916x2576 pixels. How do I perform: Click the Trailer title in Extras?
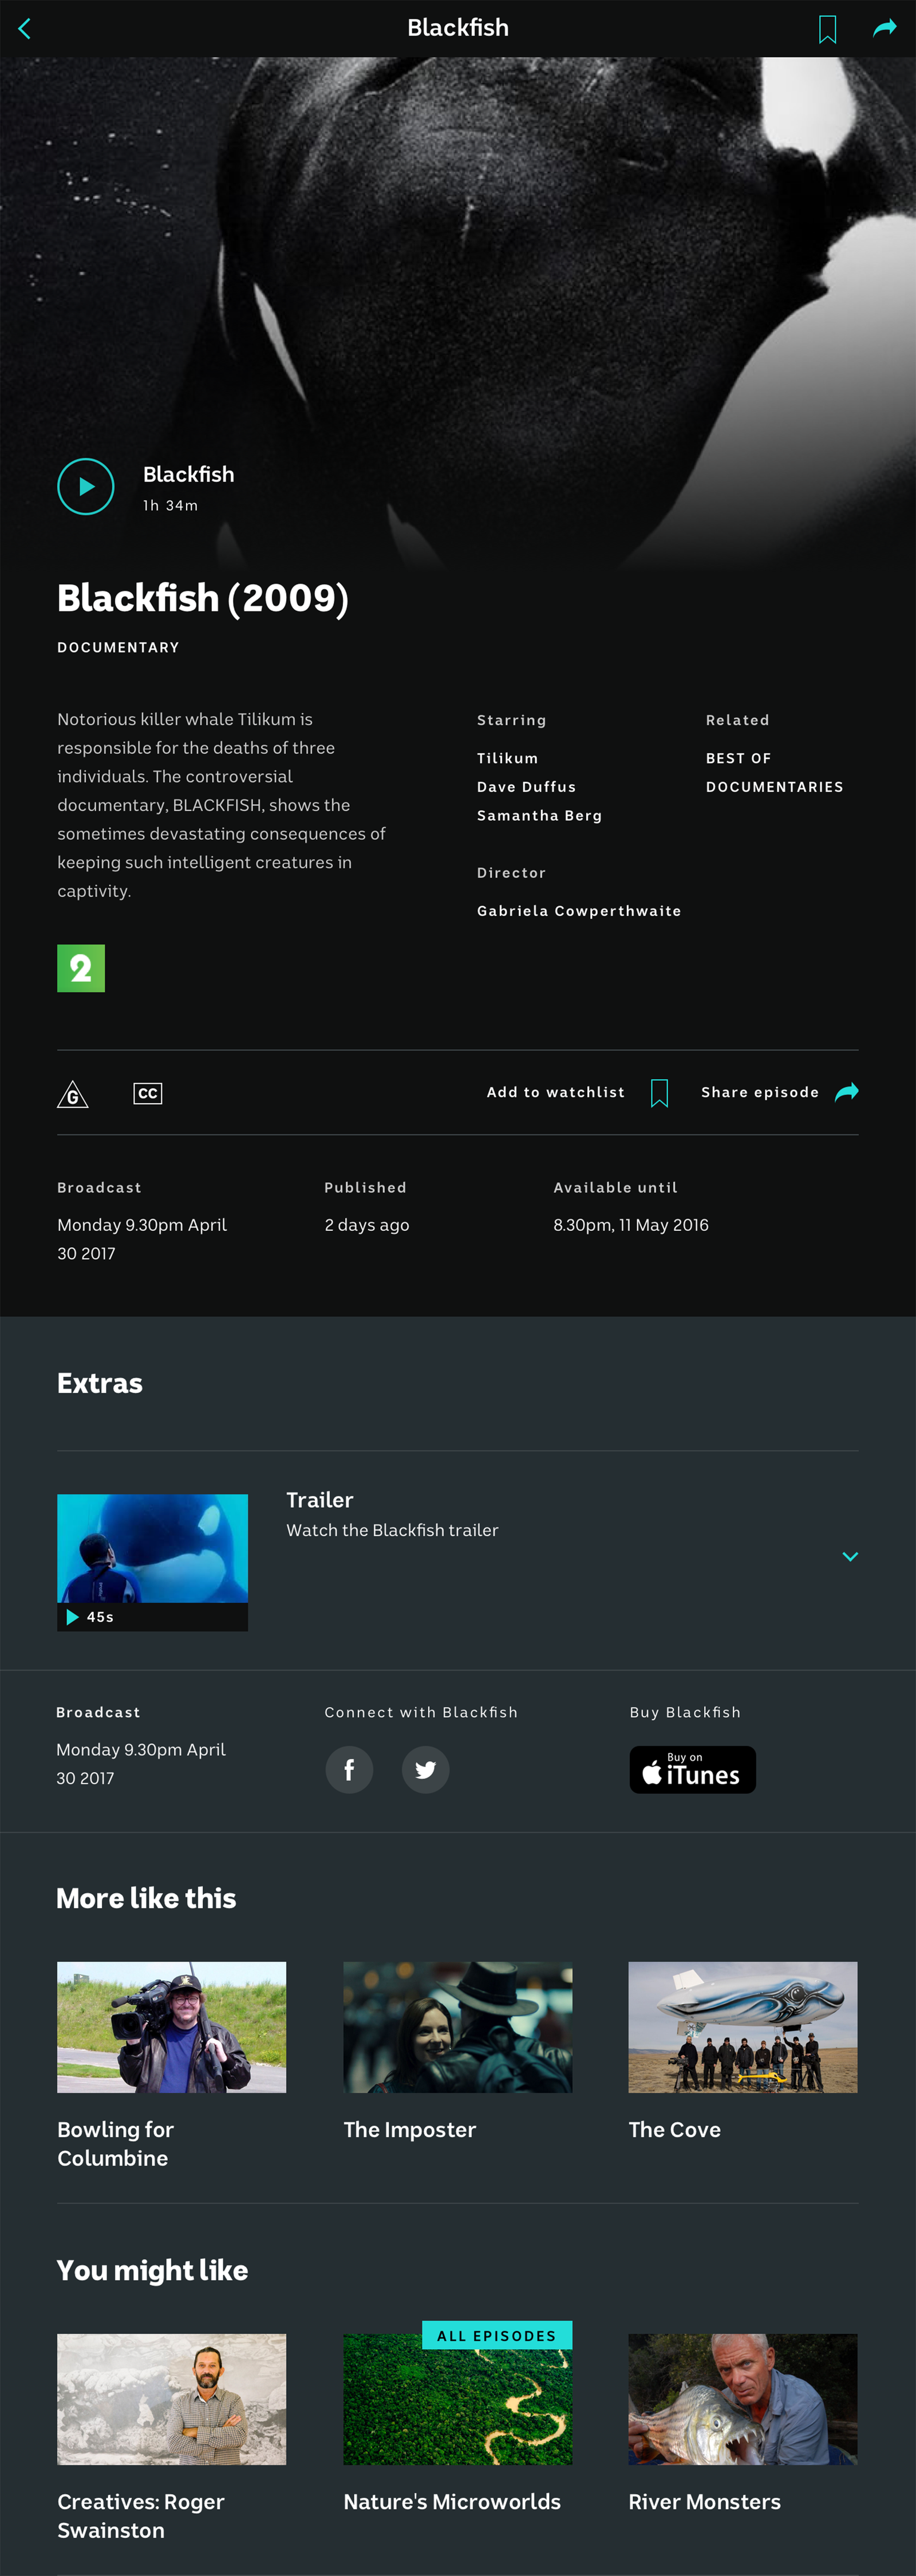[319, 1499]
